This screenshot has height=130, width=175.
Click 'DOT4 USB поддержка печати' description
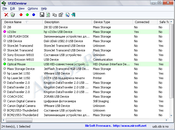click(64, 78)
